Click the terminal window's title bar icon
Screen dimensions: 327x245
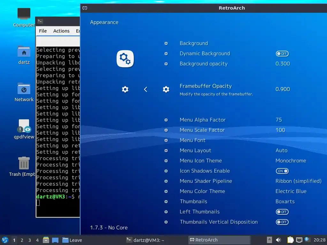click(x=40, y=21)
